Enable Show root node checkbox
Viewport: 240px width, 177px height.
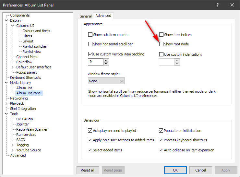(x=162, y=44)
